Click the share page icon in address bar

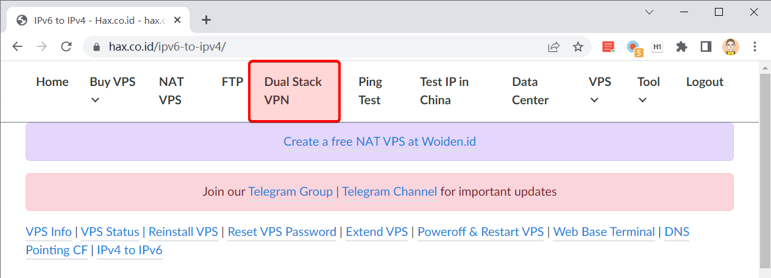[554, 47]
